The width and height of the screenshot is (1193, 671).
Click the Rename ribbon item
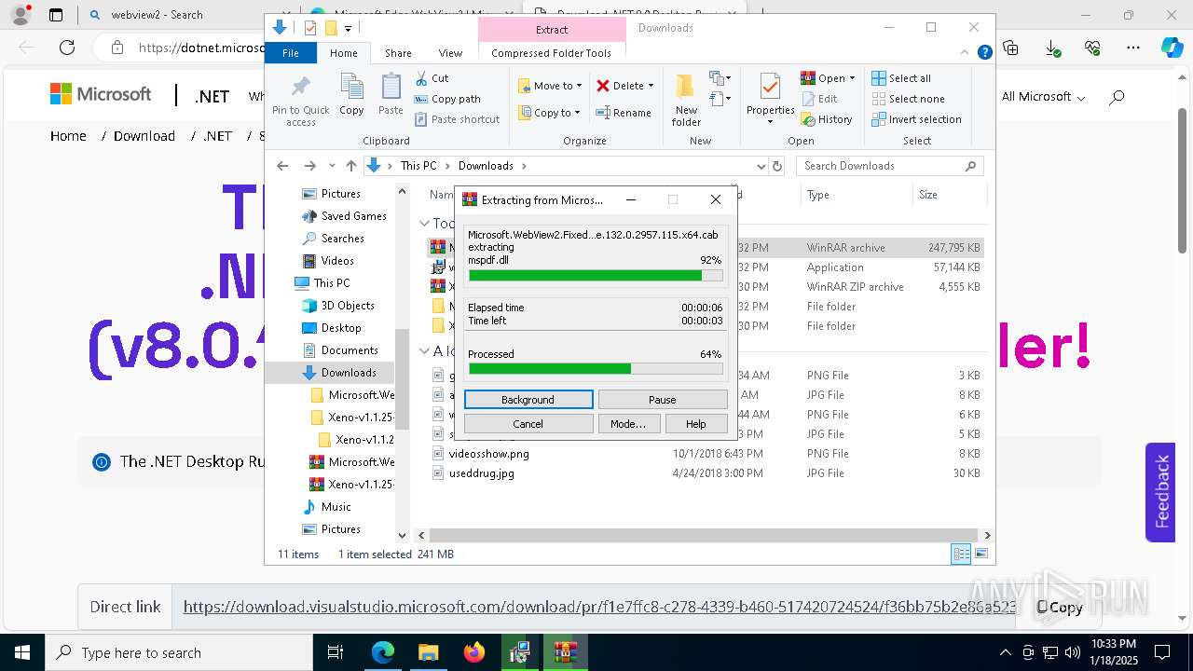pyautogui.click(x=624, y=113)
